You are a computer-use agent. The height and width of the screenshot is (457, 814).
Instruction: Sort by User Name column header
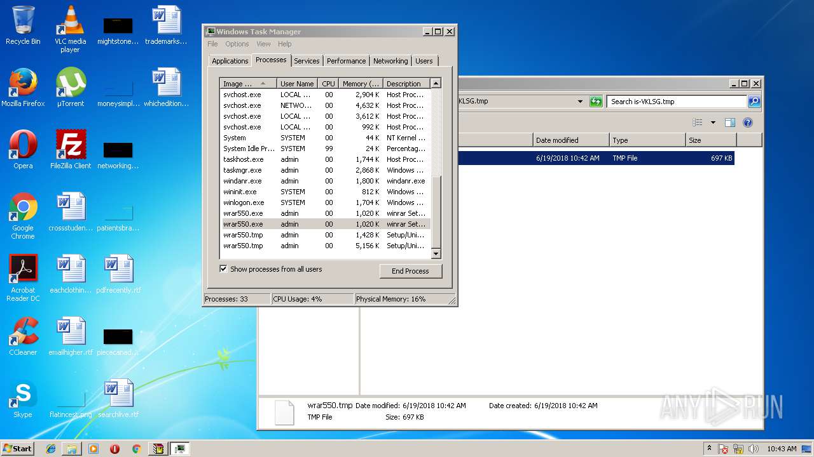(x=297, y=84)
